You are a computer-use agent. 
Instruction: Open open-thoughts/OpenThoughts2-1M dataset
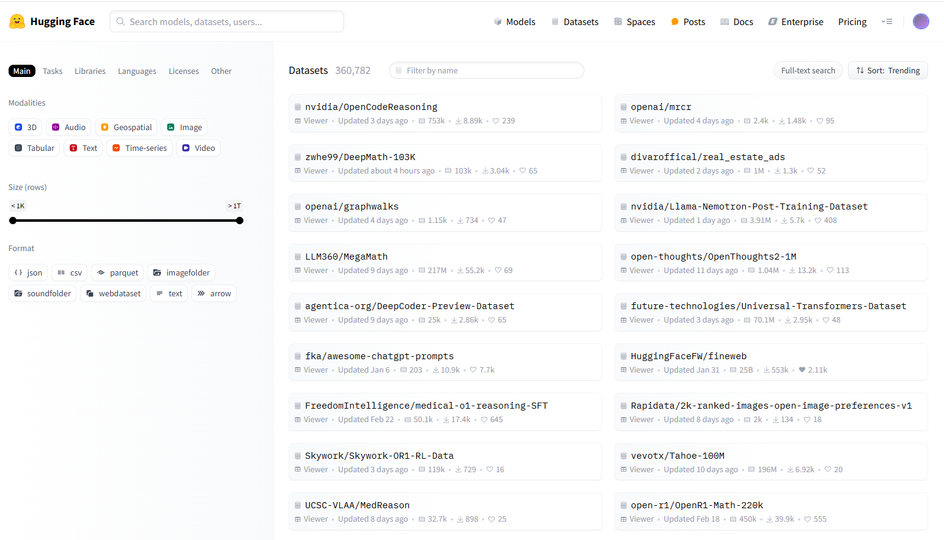coord(771,263)
